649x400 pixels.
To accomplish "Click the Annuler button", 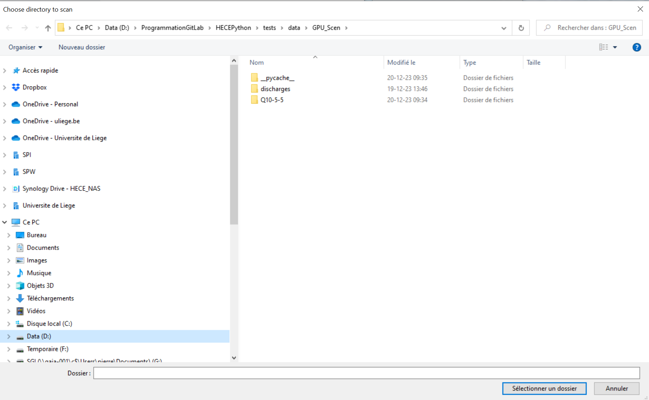I will point(616,388).
